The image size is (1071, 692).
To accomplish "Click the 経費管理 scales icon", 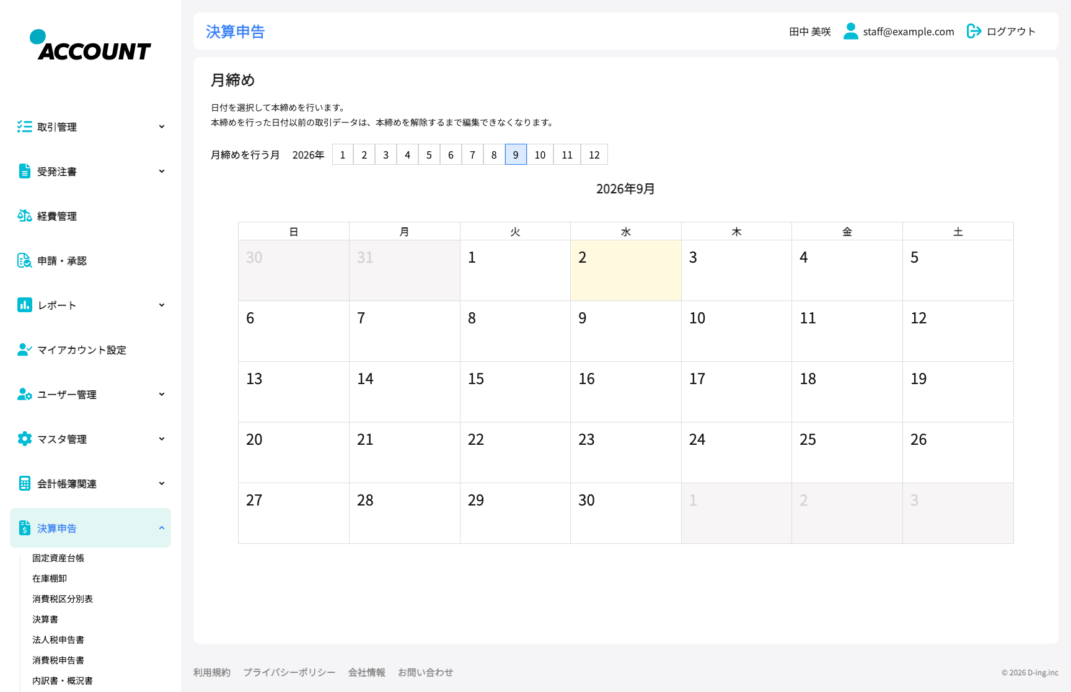I will coord(25,216).
